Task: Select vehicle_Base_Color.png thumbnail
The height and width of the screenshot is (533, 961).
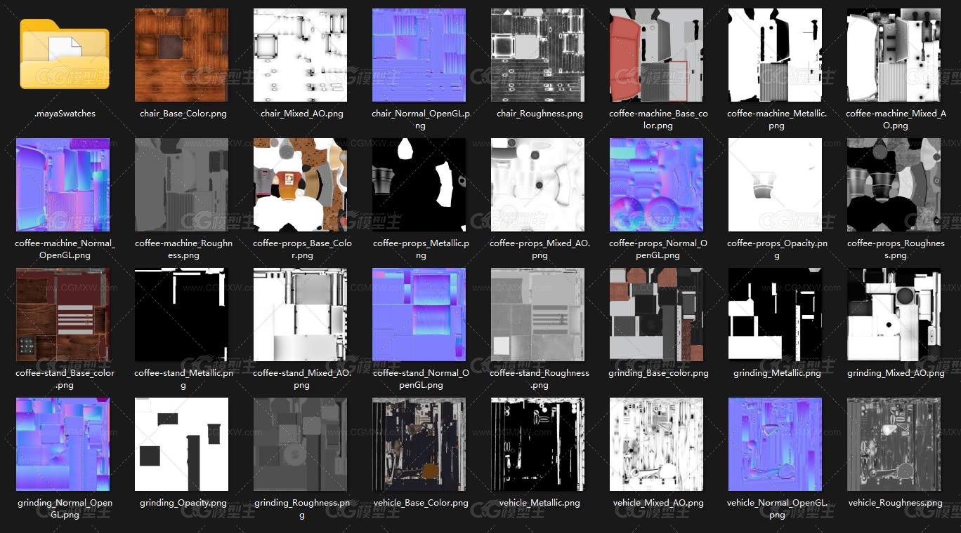Action: tap(419, 445)
